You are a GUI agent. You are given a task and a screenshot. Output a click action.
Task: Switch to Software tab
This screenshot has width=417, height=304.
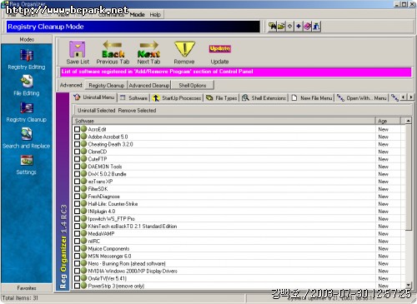[134, 97]
